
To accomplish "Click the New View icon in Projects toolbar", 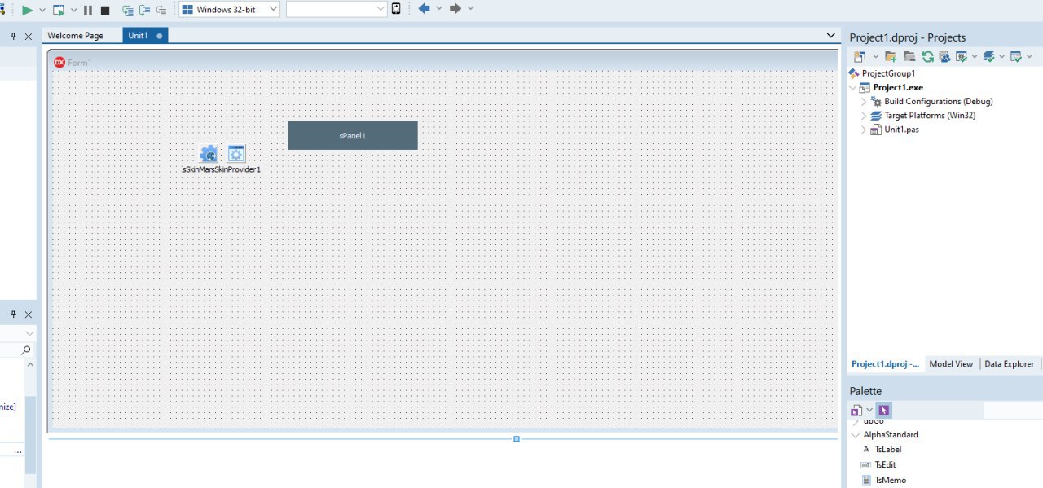I will 860,56.
